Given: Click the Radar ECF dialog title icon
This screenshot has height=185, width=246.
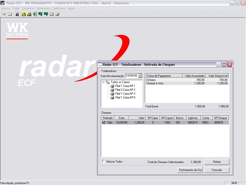Looking at the screenshot, I should (x=100, y=64).
